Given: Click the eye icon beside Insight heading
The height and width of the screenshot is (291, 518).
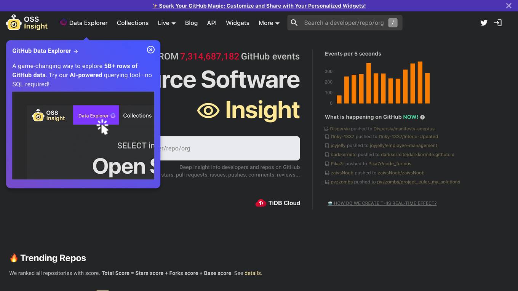Looking at the screenshot, I should point(208,111).
